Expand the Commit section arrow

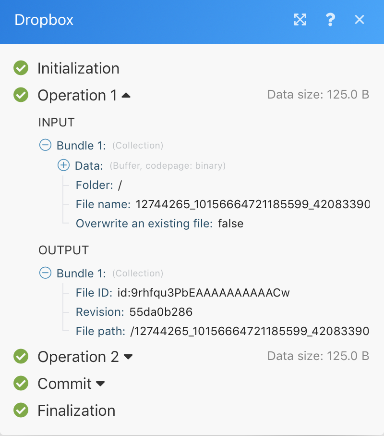100,384
